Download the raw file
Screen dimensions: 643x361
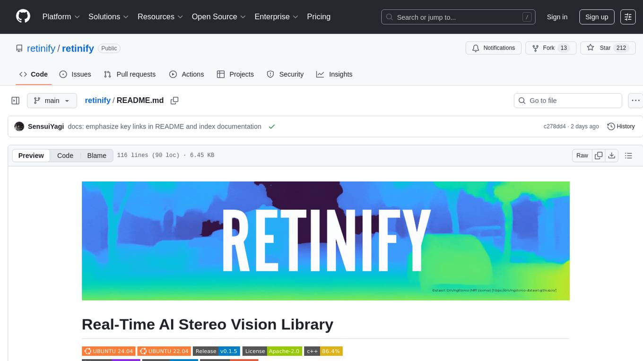click(x=612, y=155)
